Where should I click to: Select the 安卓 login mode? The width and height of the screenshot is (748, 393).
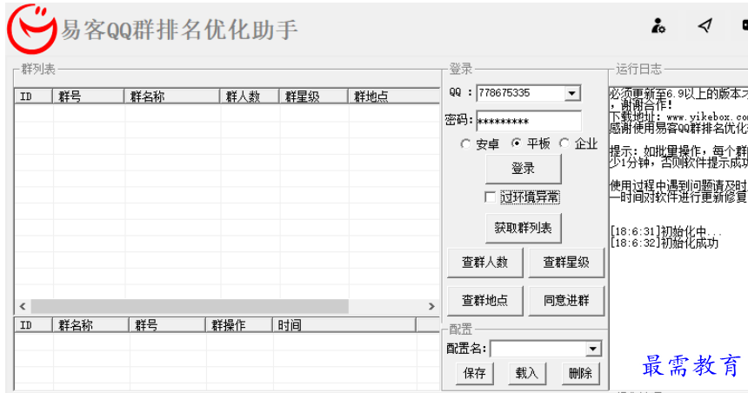point(480,144)
